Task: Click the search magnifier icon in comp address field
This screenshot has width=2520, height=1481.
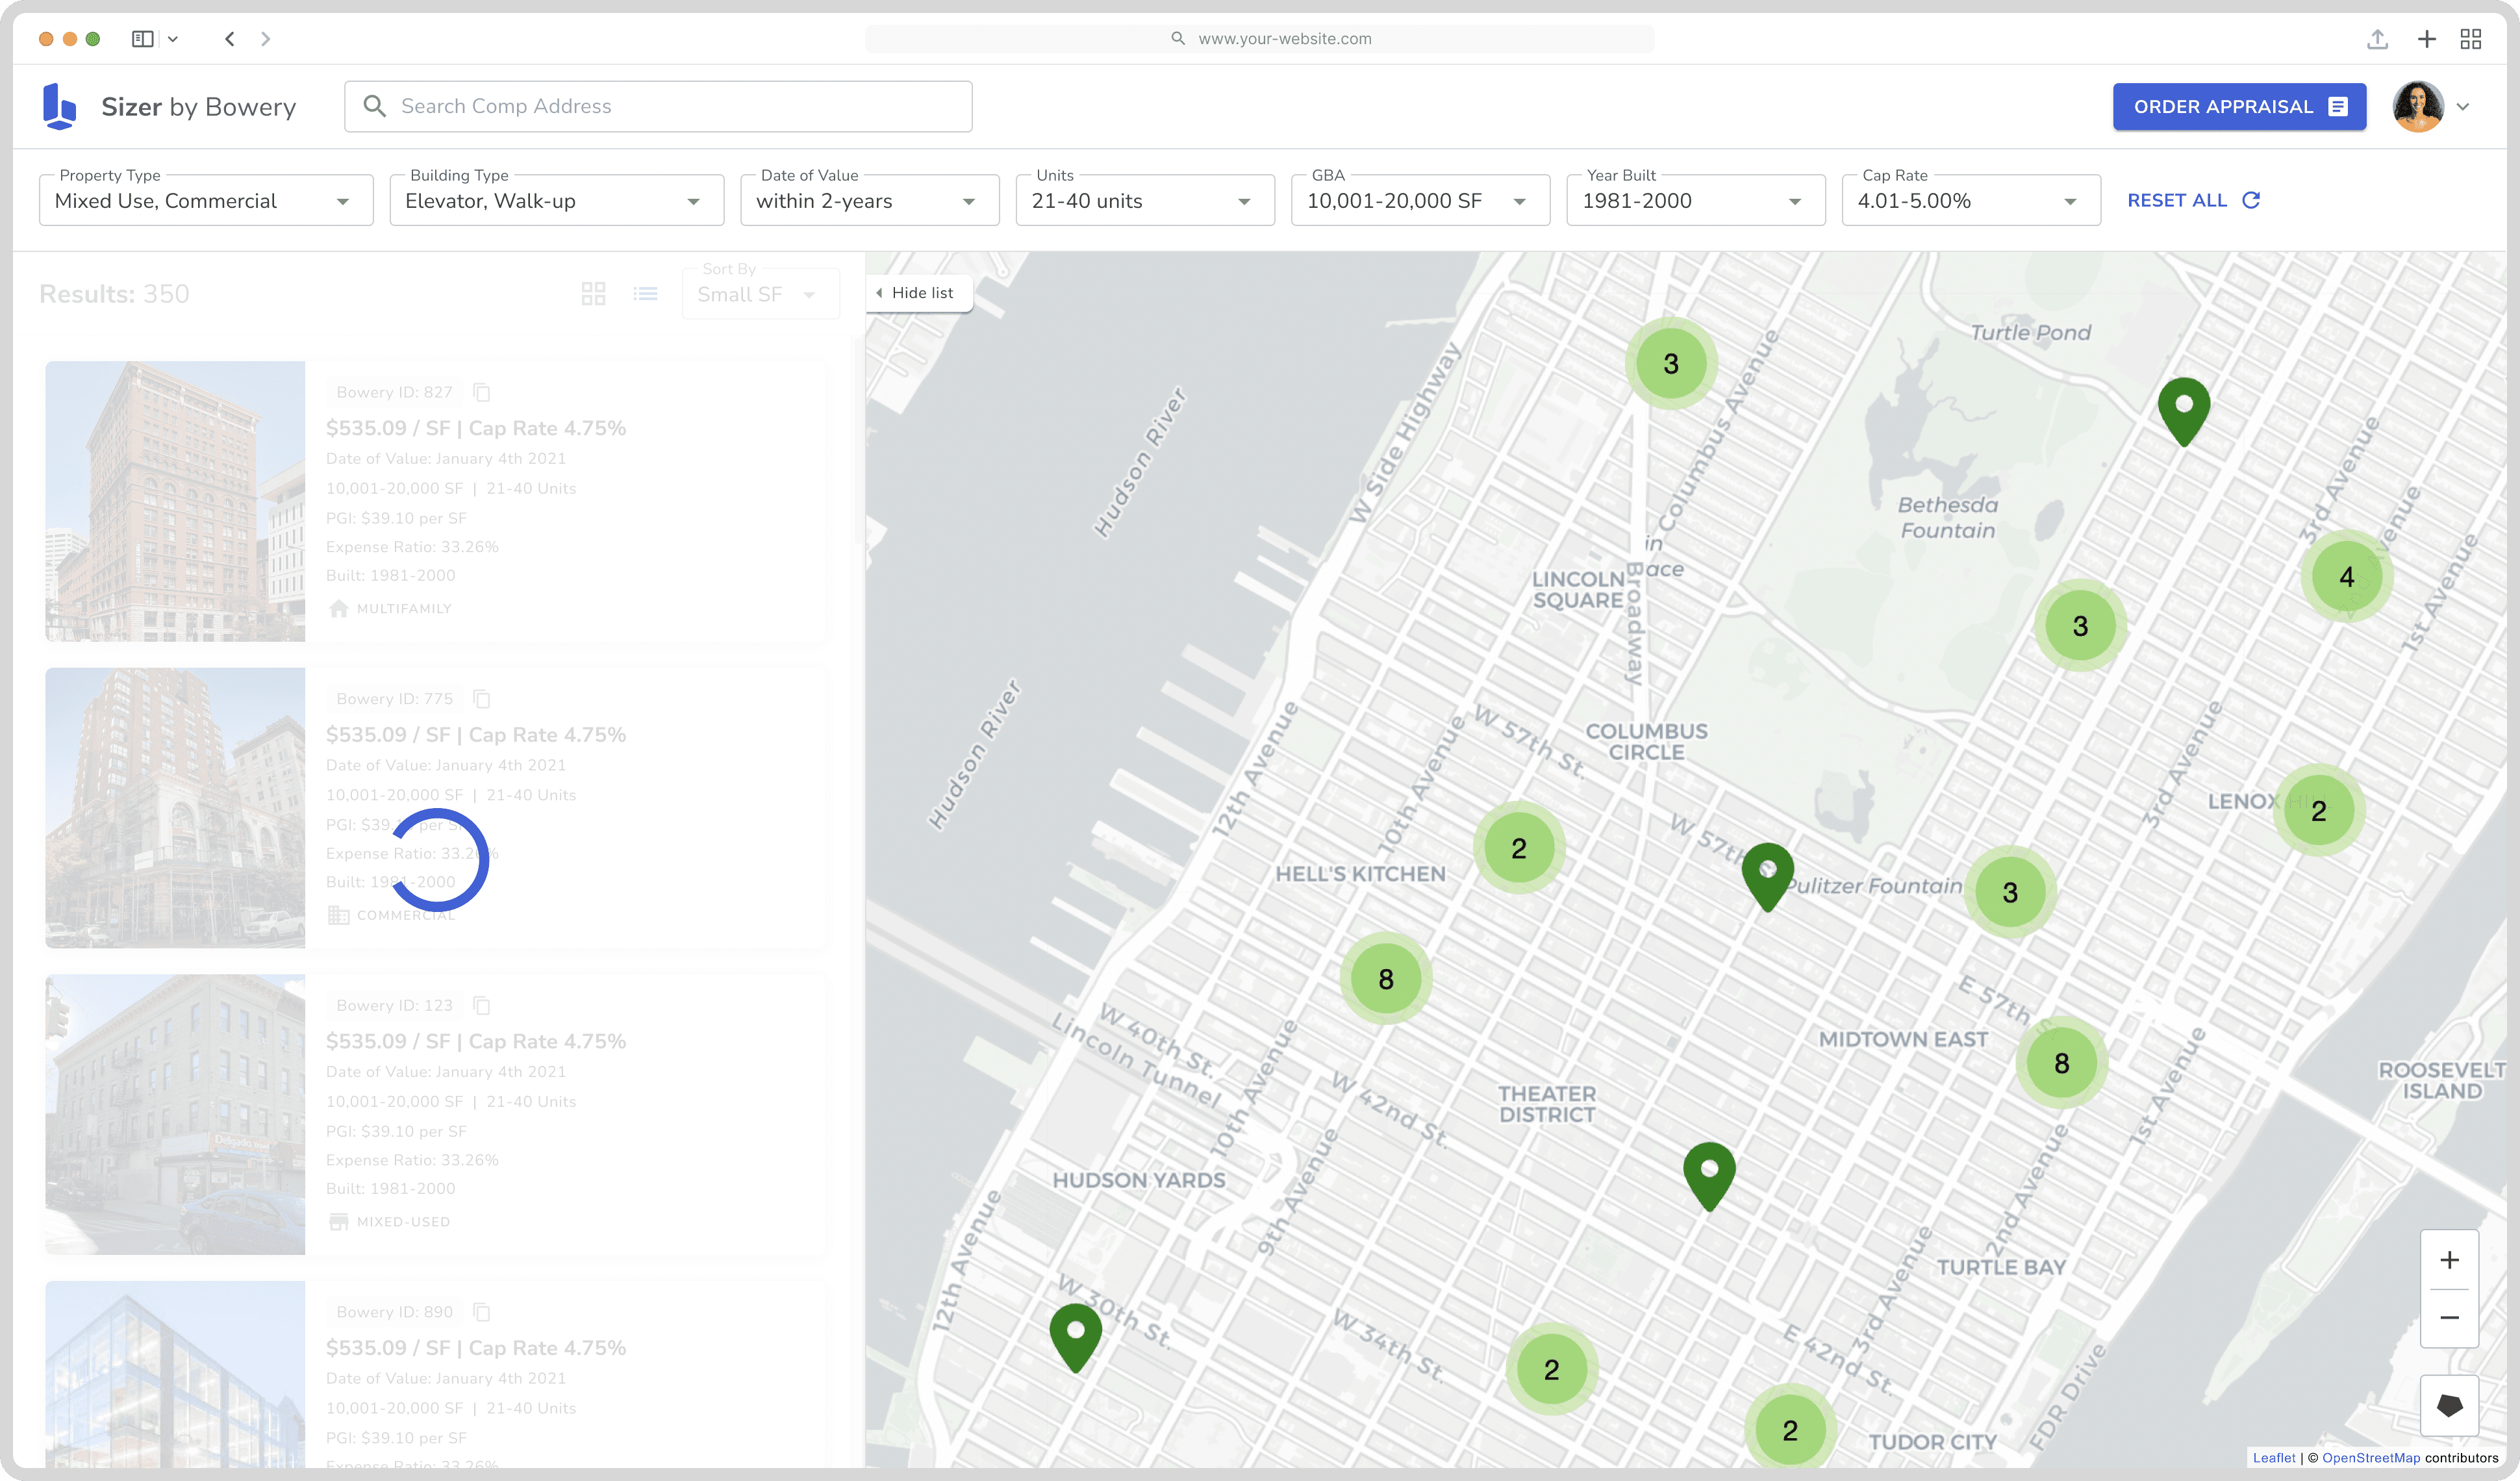Action: click(x=374, y=106)
